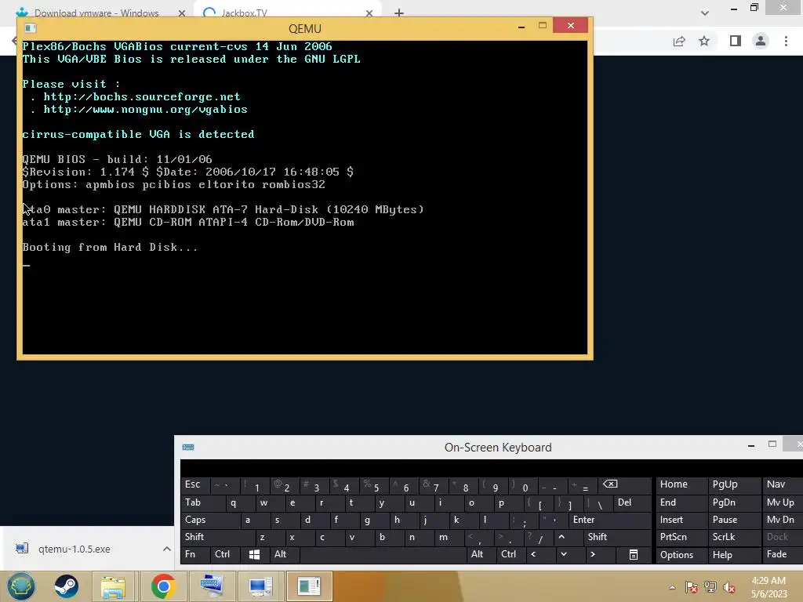Open Google Chrome from the taskbar
This screenshot has width=803, height=602.
163,586
